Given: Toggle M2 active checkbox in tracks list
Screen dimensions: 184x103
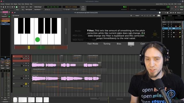Looking at the screenshot, I should tap(171, 33).
